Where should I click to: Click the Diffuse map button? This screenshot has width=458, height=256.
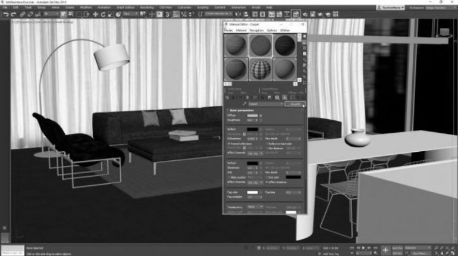pos(261,115)
